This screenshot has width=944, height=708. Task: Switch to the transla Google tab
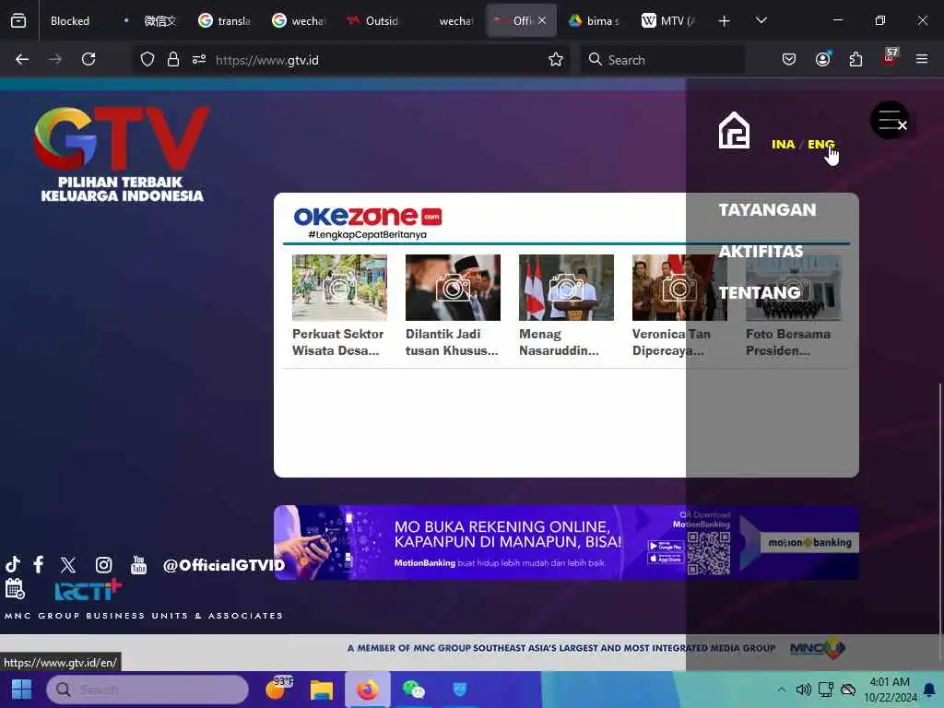tap(225, 20)
